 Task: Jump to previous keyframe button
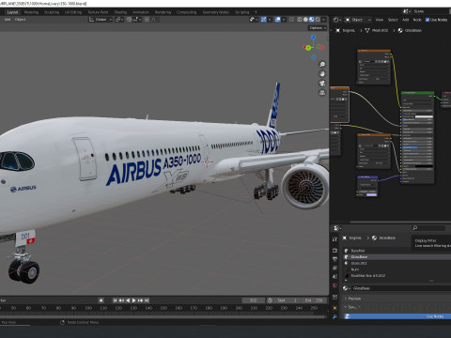point(121,300)
